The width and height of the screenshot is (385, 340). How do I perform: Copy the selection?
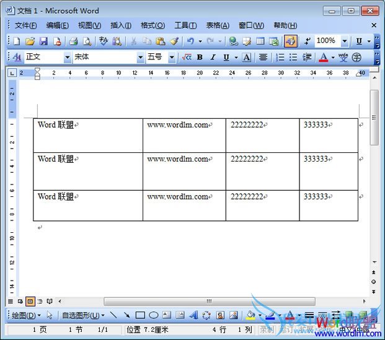tap(147, 41)
